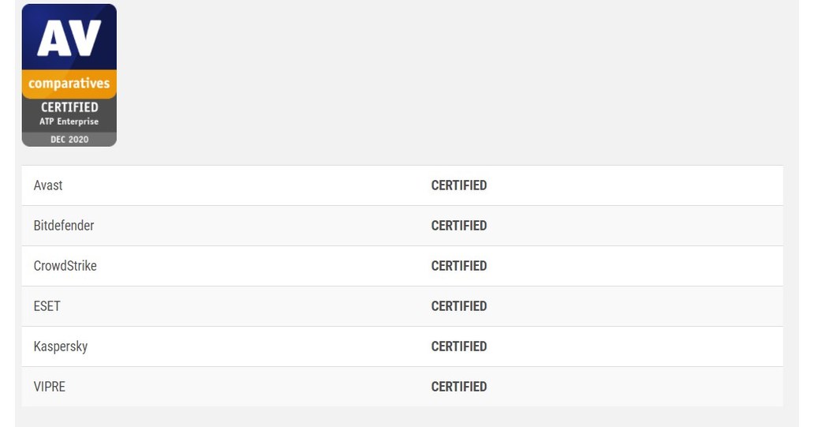Click the orange comparatives band on badge
This screenshot has height=427, width=814.
click(x=69, y=84)
